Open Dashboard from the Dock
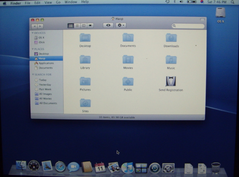This screenshot has height=177, width=239. point(34,166)
